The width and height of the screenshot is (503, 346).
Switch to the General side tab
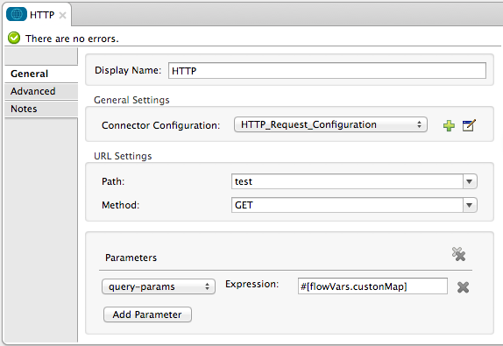click(x=41, y=74)
